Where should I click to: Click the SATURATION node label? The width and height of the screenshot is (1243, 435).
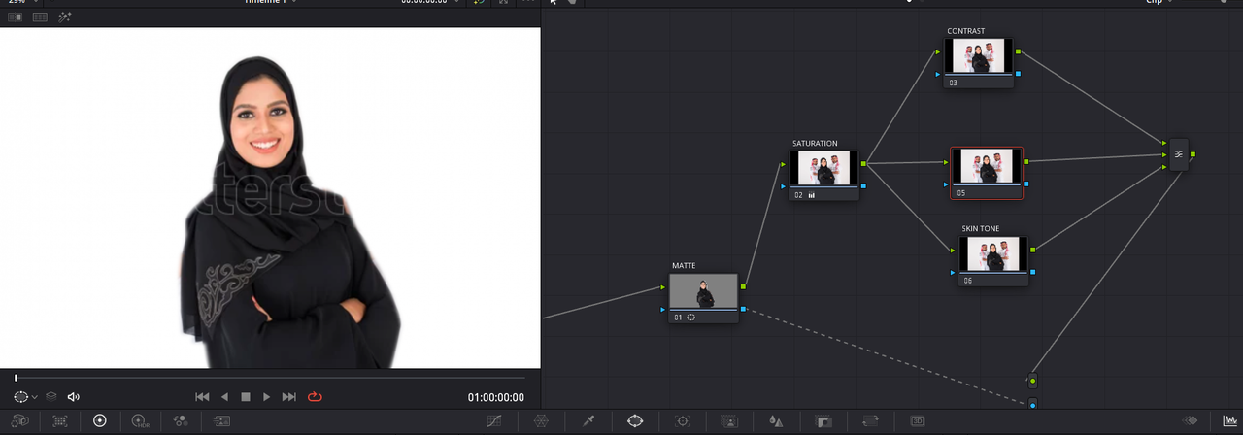point(815,144)
